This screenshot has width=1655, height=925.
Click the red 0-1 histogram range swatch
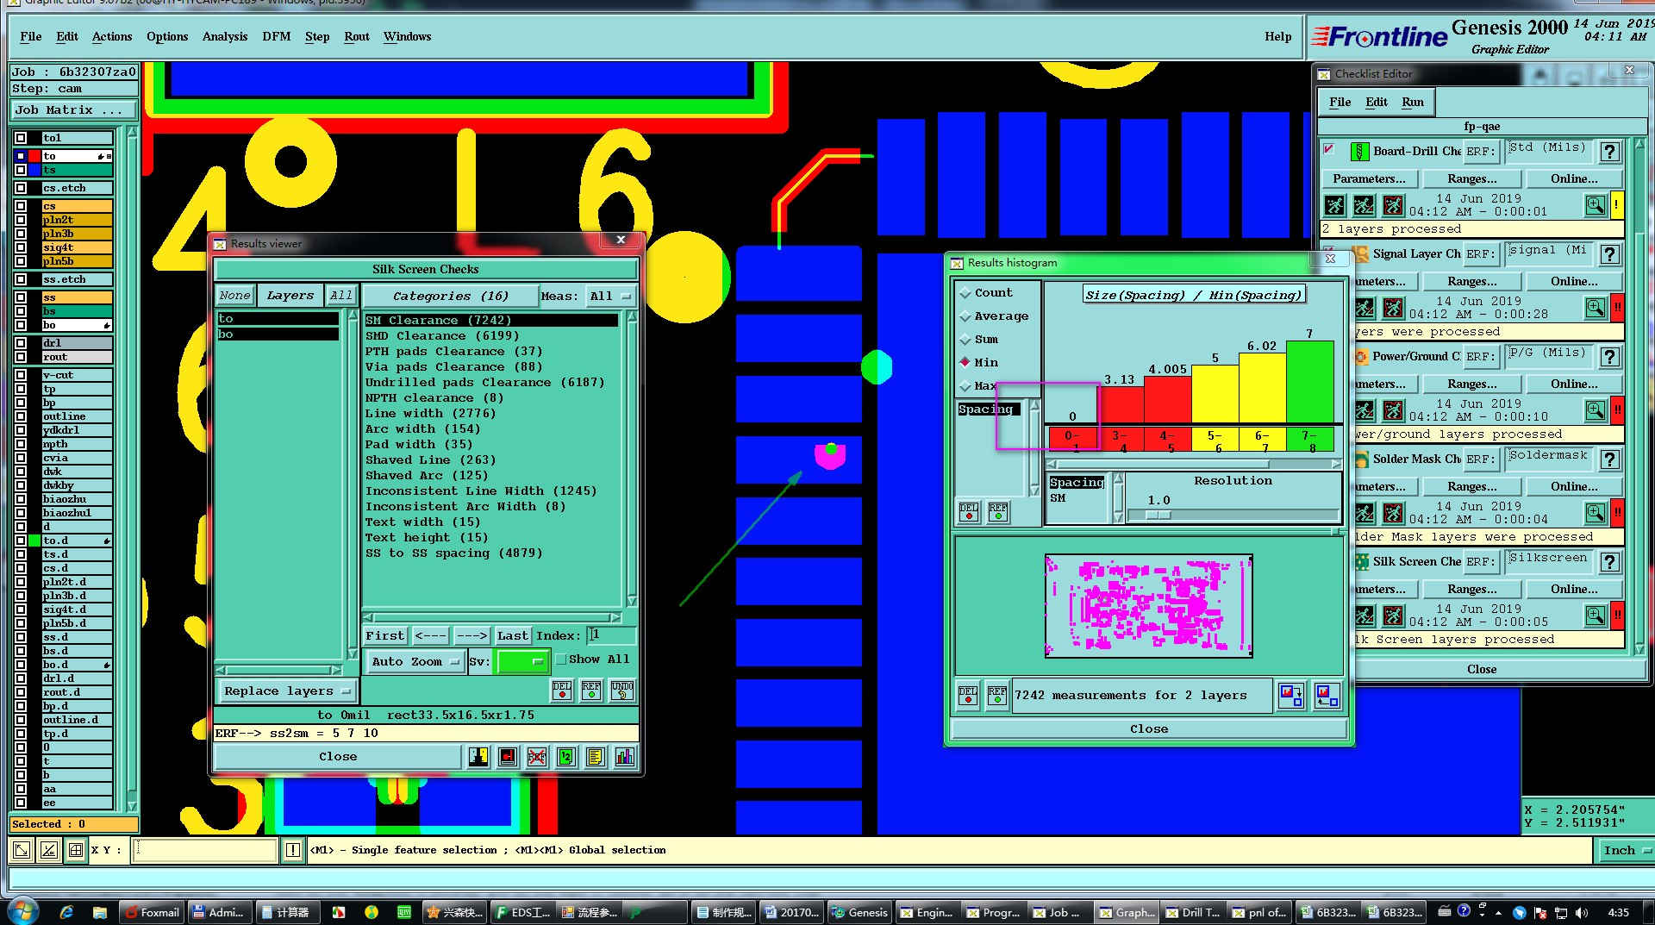tap(1072, 440)
